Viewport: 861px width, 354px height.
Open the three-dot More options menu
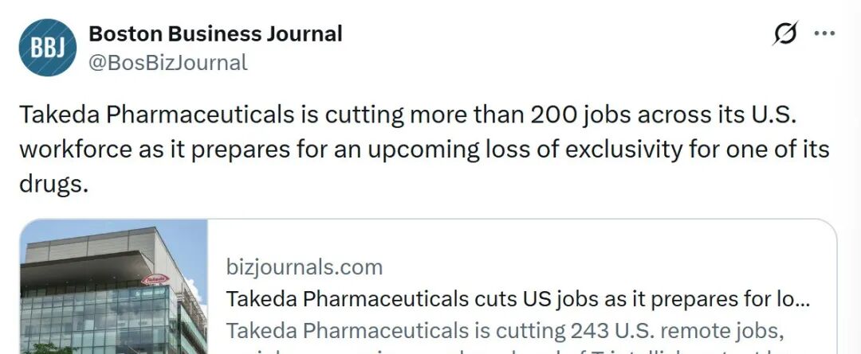(824, 34)
